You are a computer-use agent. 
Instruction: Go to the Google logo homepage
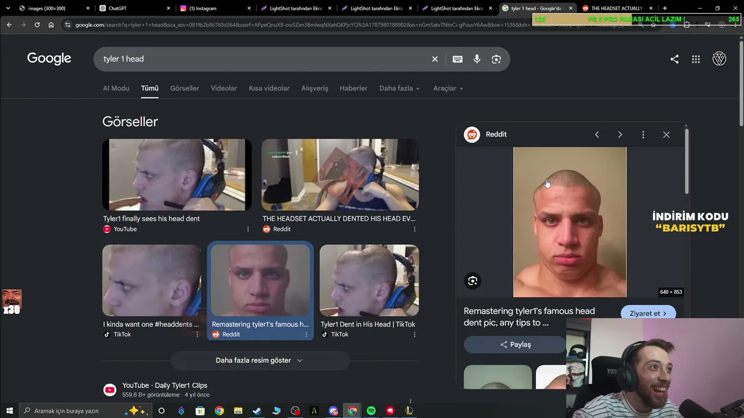(49, 59)
